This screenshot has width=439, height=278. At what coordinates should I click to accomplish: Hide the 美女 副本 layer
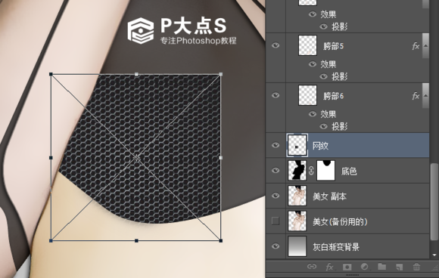click(x=276, y=196)
